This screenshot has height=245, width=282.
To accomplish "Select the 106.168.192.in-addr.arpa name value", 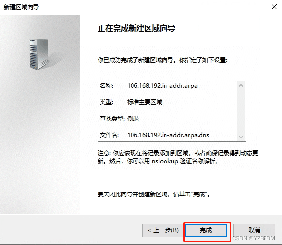I will (x=162, y=86).
